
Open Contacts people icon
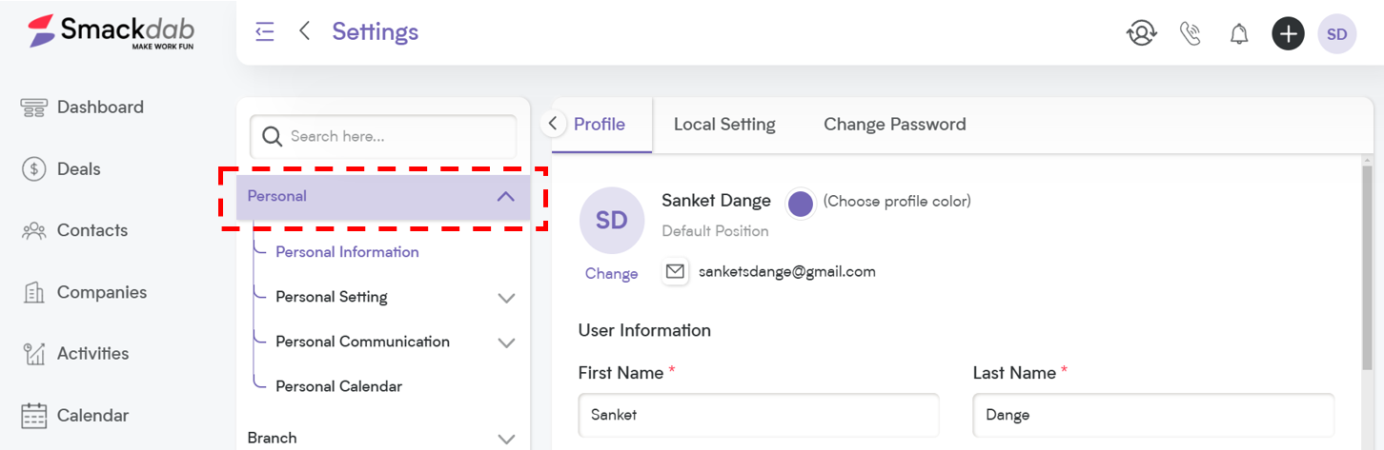(34, 230)
